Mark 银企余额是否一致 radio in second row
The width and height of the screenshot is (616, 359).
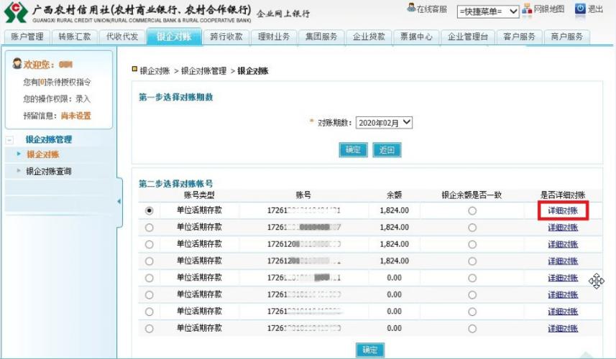point(472,228)
